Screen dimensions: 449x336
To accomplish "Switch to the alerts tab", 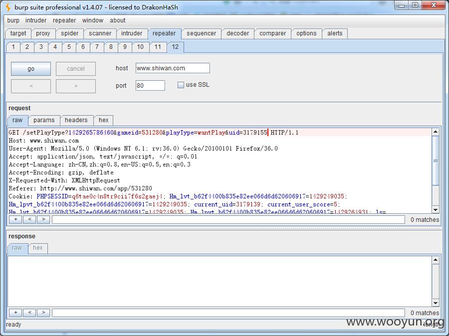I will pos(335,33).
